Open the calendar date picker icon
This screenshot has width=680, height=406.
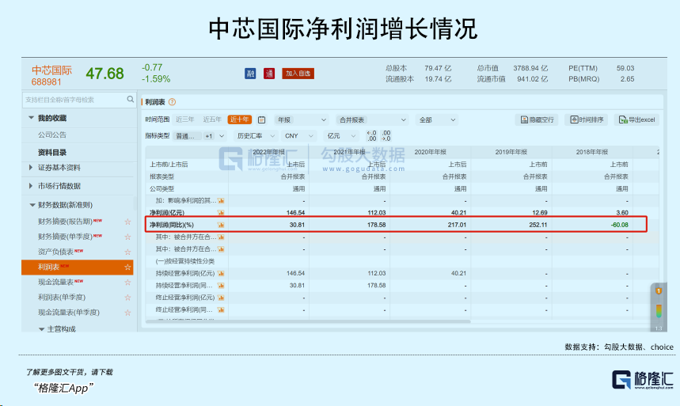261,120
